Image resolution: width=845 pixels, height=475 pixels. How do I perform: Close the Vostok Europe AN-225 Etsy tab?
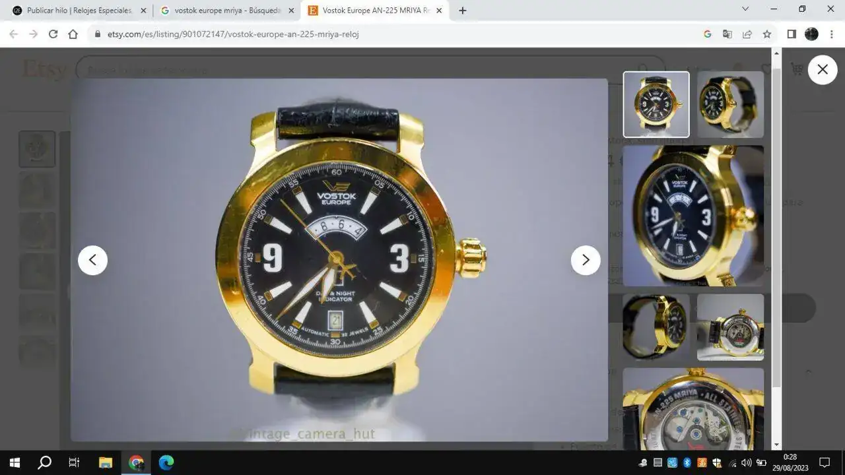439,11
